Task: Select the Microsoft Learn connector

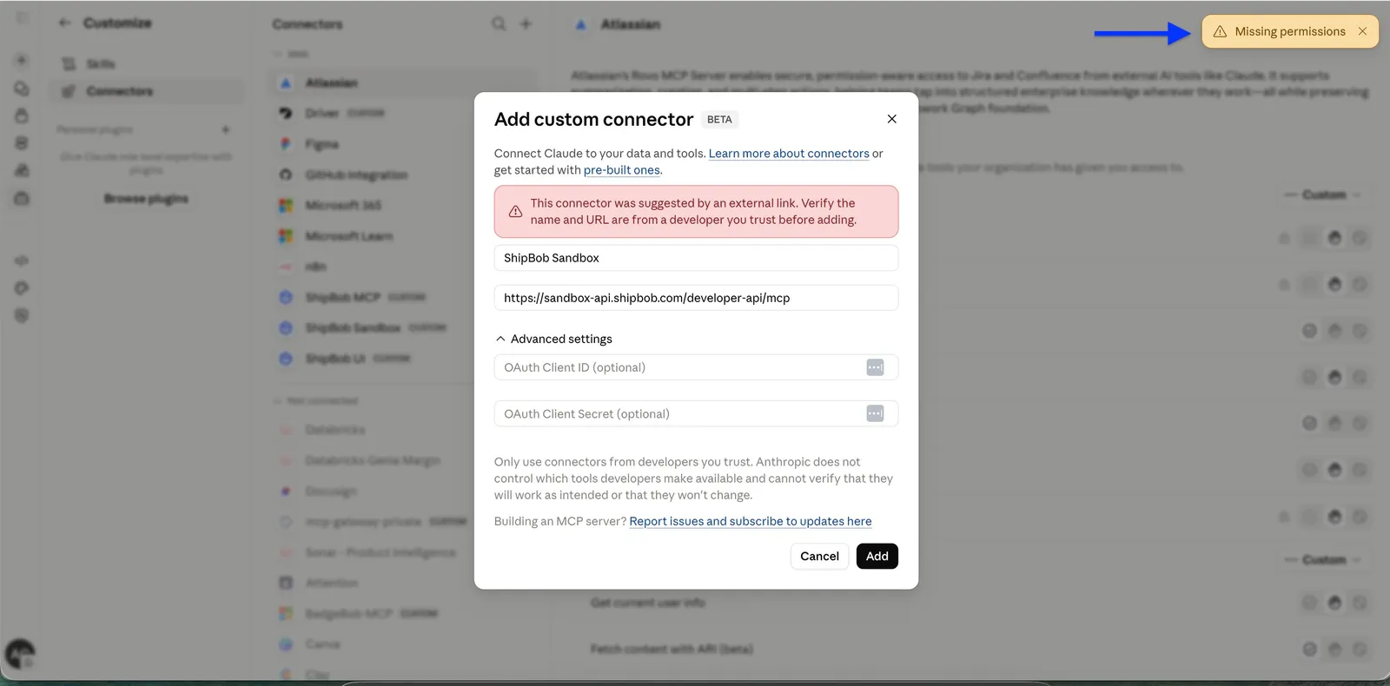Action: point(403,236)
